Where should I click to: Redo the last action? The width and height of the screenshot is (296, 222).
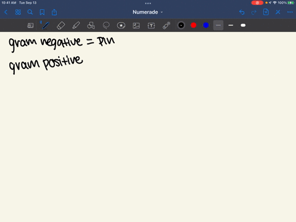click(x=254, y=12)
